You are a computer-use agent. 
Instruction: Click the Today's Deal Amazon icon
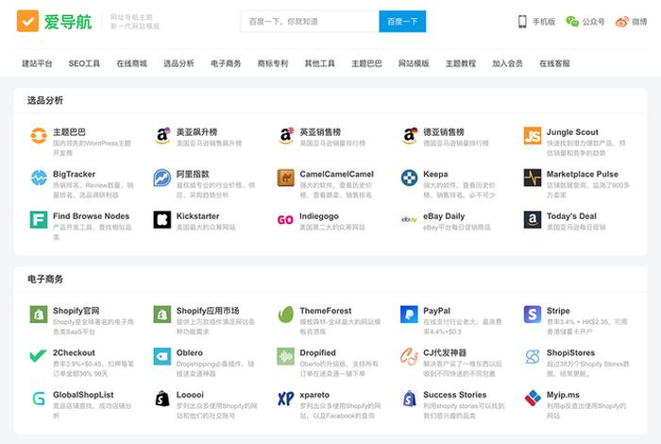(533, 220)
